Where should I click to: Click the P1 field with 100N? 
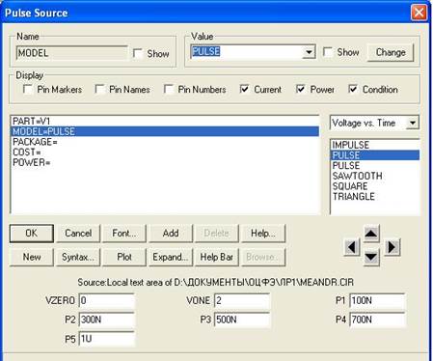[x=378, y=301]
